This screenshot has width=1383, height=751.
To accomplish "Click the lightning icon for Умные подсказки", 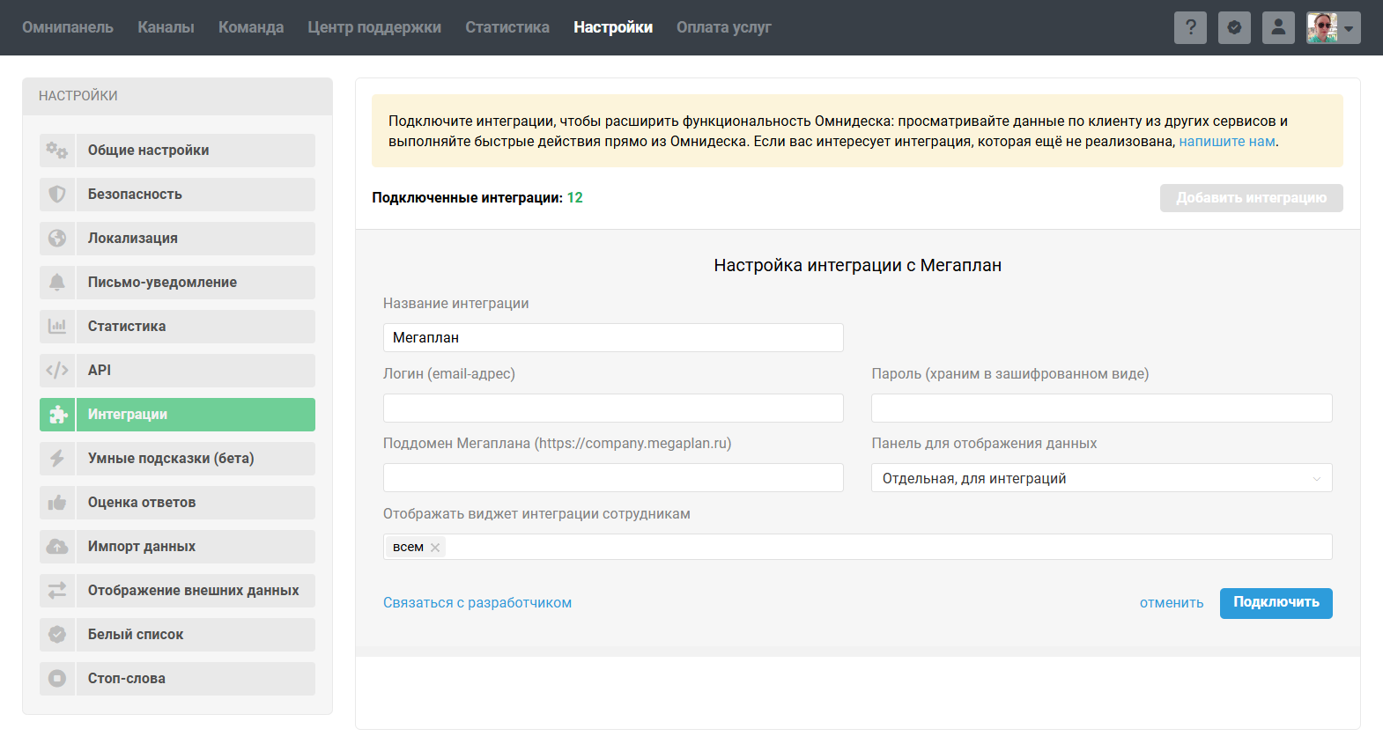I will (x=57, y=459).
